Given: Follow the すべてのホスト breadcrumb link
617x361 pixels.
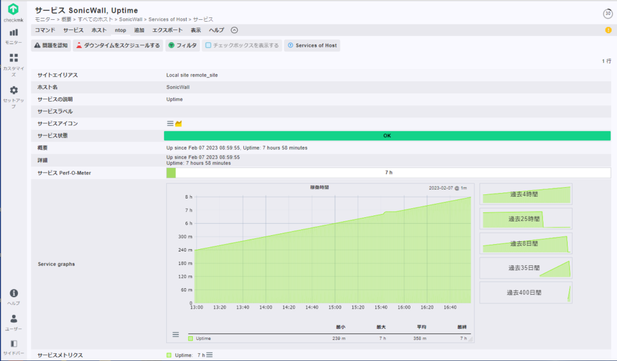Looking at the screenshot, I should (x=95, y=19).
